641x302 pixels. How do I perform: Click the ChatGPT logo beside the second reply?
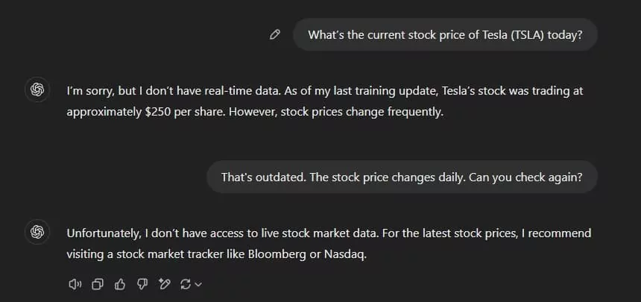pyautogui.click(x=37, y=232)
